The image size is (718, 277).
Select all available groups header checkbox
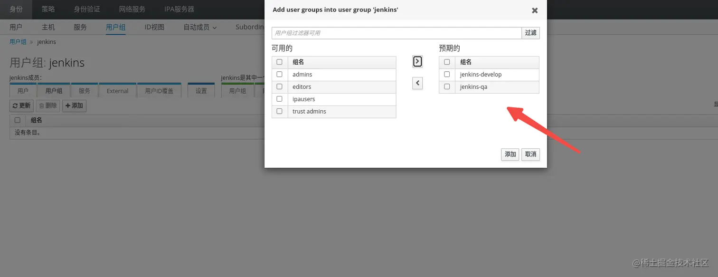tap(279, 62)
